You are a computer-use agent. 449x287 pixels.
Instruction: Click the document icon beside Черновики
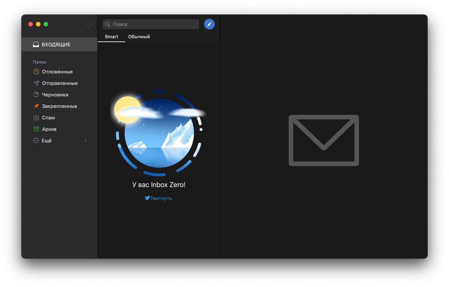(x=36, y=95)
